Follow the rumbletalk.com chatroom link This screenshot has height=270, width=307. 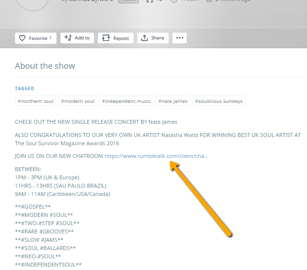click(x=156, y=156)
